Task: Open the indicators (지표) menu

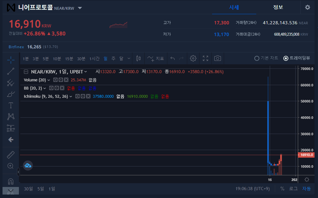Action: click(156, 58)
